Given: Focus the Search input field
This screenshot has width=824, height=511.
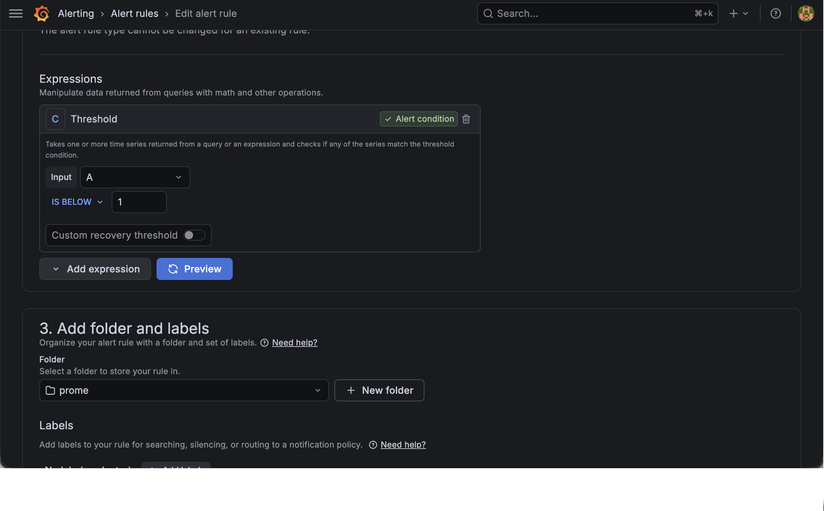Looking at the screenshot, I should (597, 13).
